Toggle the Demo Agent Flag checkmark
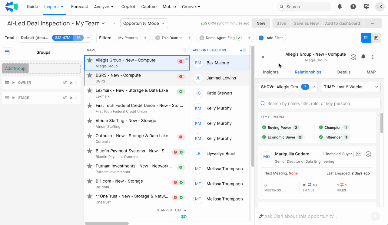The height and width of the screenshot is (225, 388). 239,38
